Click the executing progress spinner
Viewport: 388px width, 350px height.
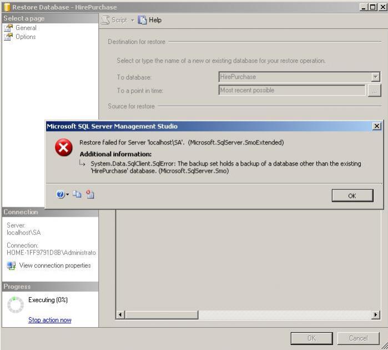(x=16, y=305)
